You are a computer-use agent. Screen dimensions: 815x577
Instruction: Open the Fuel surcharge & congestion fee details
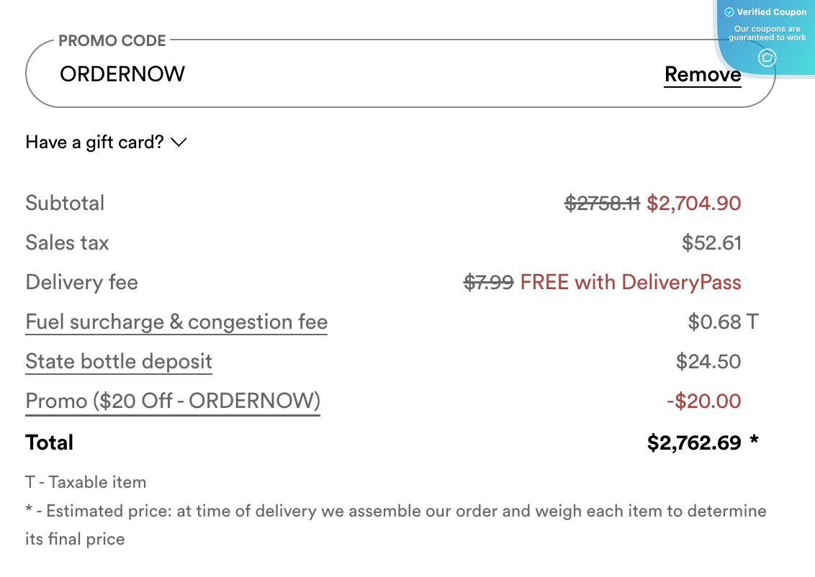click(x=176, y=322)
